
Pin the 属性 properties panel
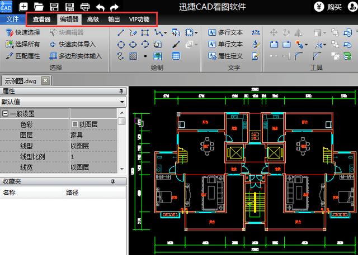coord(120,92)
